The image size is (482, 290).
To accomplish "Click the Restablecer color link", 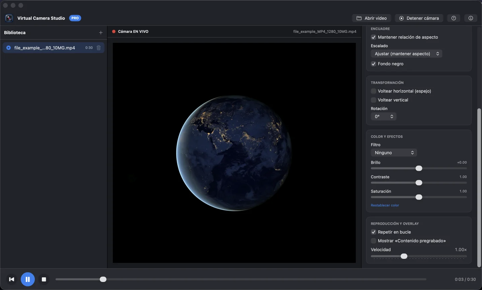I will tap(385, 205).
